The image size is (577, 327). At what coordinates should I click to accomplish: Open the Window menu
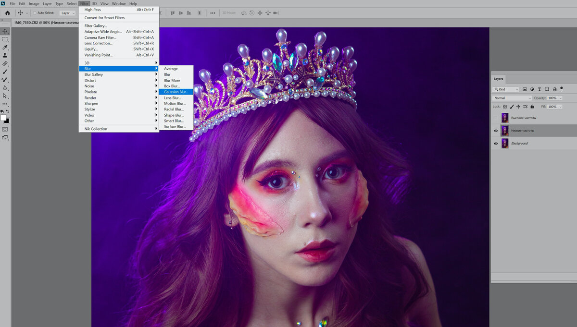pyautogui.click(x=119, y=3)
